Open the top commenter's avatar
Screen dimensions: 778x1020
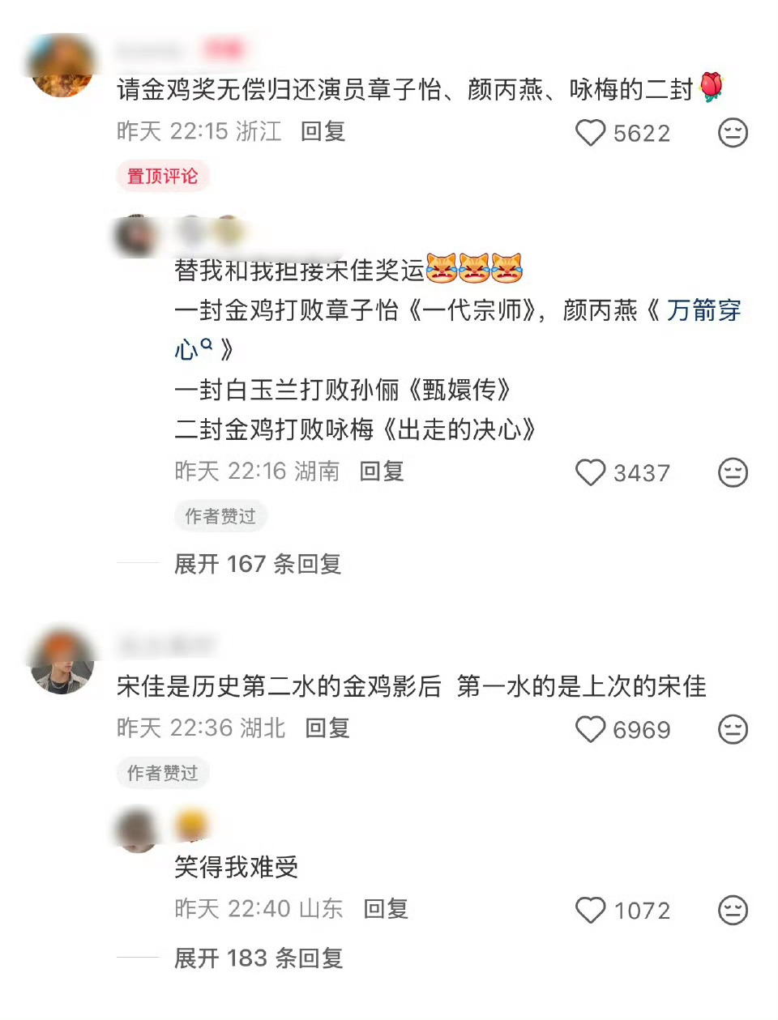click(62, 66)
